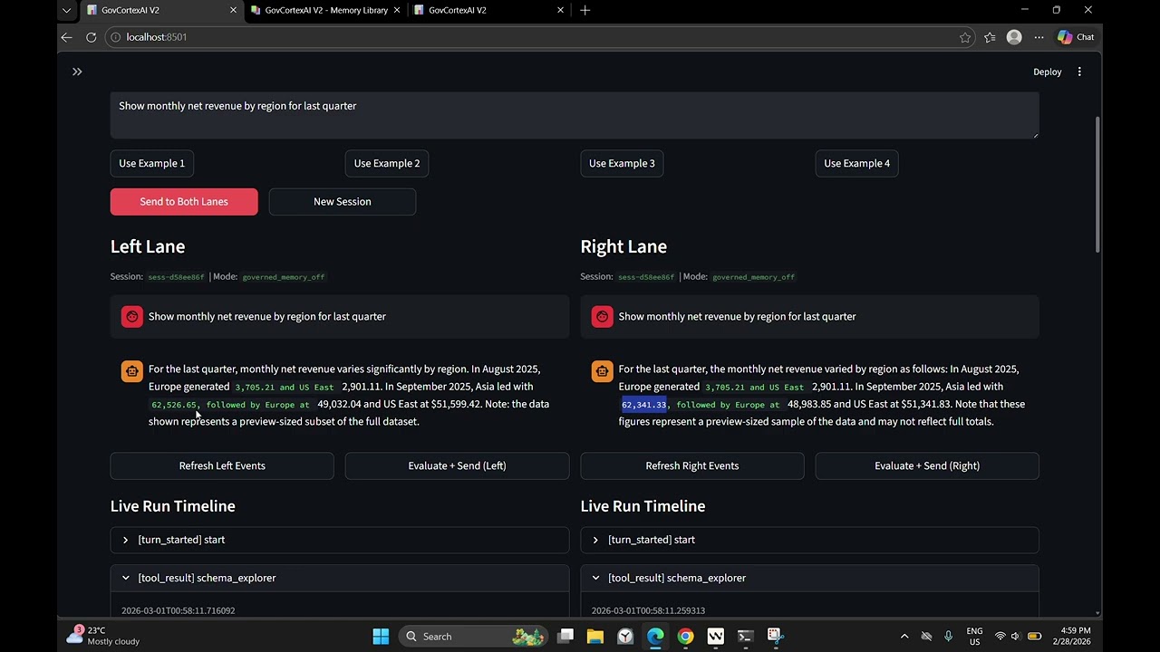
Task: Click Refresh Left Events
Action: point(222,465)
